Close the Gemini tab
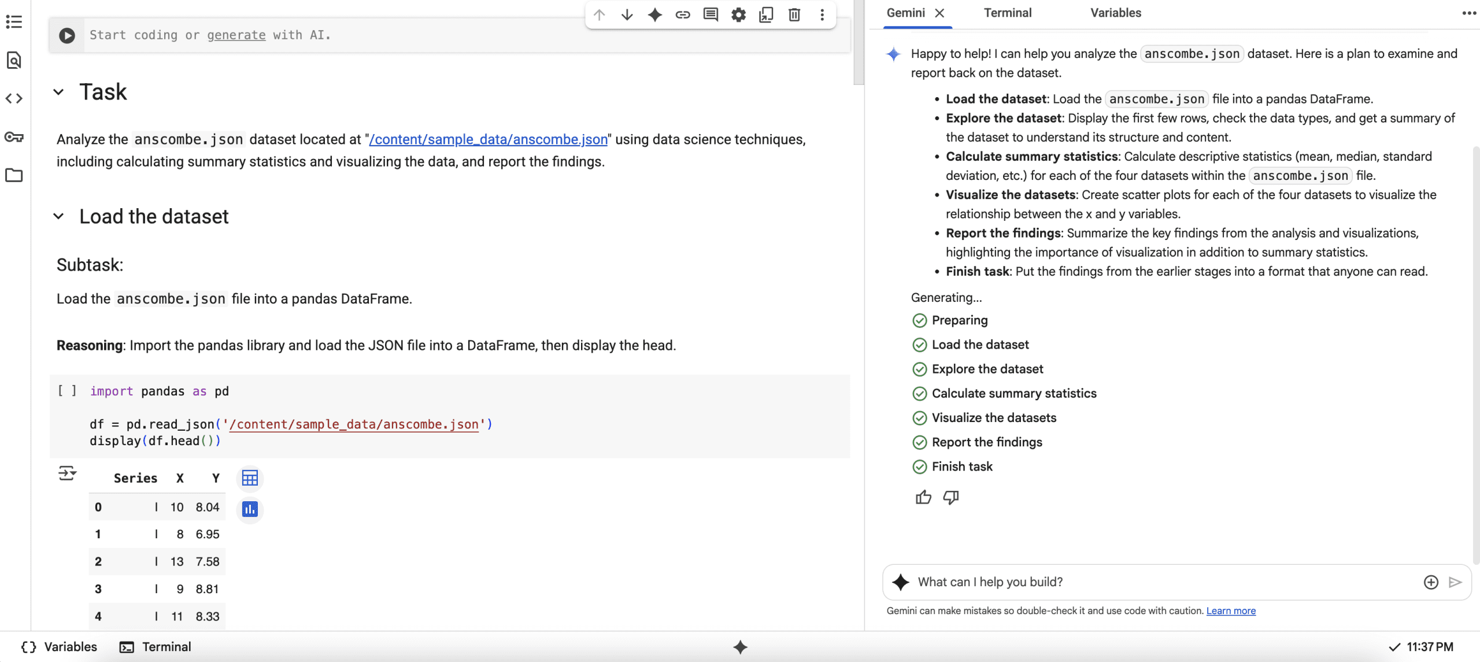This screenshot has height=662, width=1480. click(940, 13)
